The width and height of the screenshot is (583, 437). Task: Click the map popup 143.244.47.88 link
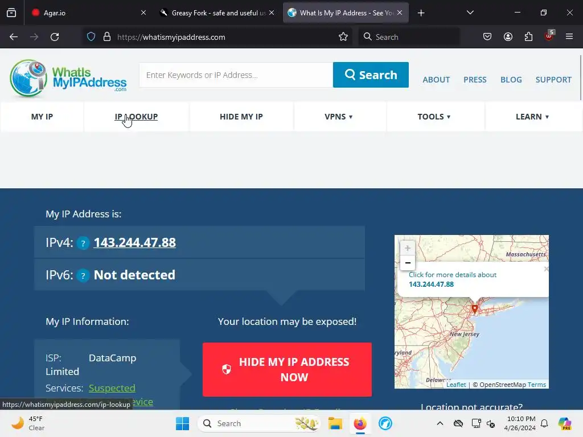432,285
